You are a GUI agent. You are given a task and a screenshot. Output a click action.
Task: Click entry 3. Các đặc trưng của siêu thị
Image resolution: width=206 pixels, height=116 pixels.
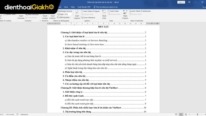click(x=105, y=52)
